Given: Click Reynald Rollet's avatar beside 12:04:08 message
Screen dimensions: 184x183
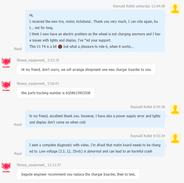Looking at the screenshot, I should (175, 9).
